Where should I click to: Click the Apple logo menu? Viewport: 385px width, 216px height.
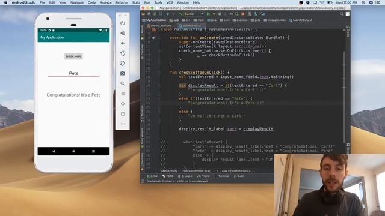(x=5, y=2)
